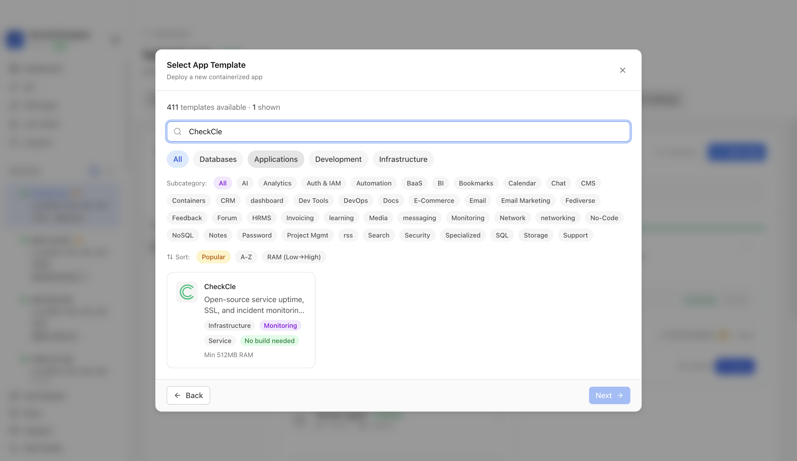Focus the template search field
The height and width of the screenshot is (461, 797).
click(398, 132)
